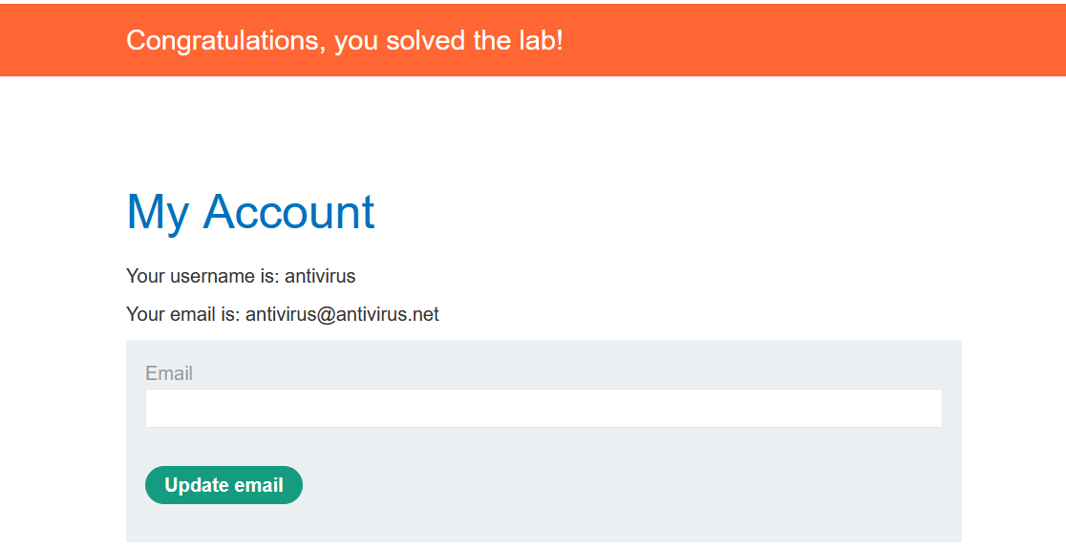
Task: Click the word My in the heading
Action: pos(158,212)
